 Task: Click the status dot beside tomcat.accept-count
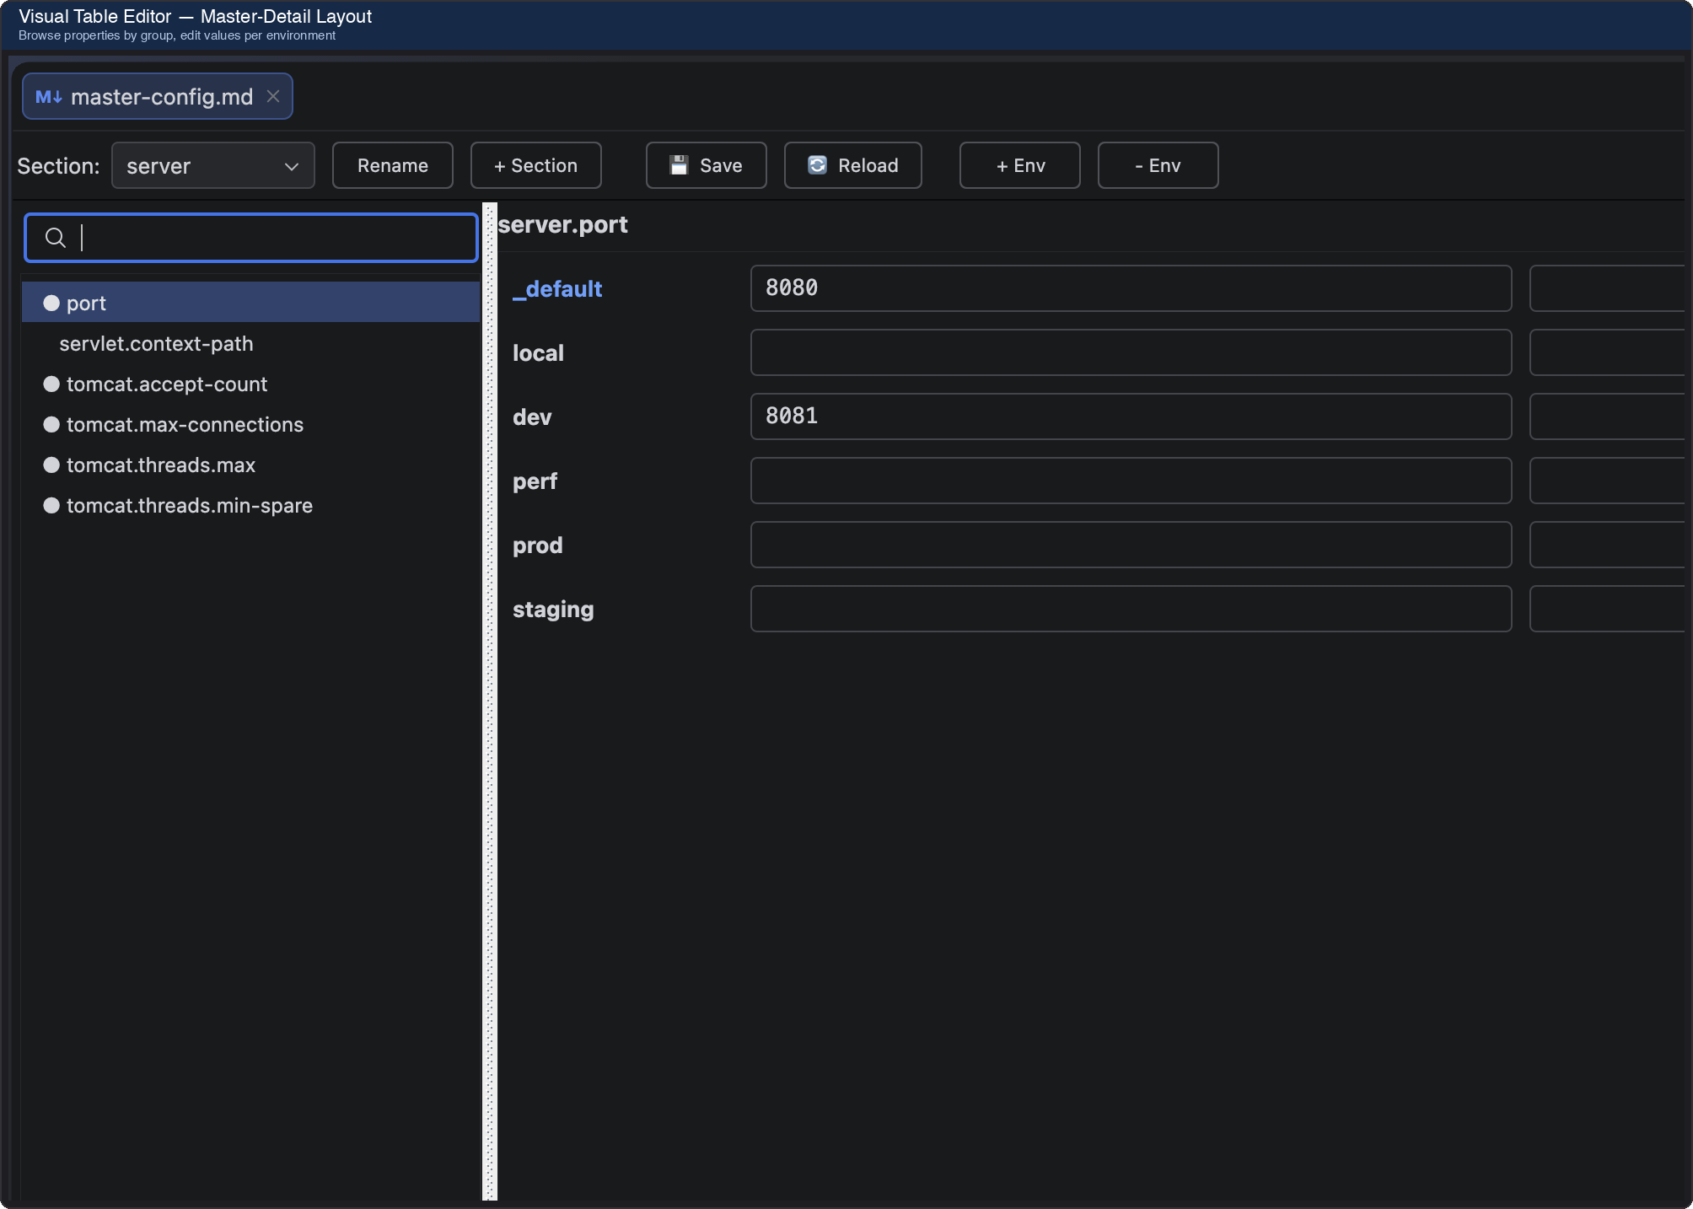(51, 384)
